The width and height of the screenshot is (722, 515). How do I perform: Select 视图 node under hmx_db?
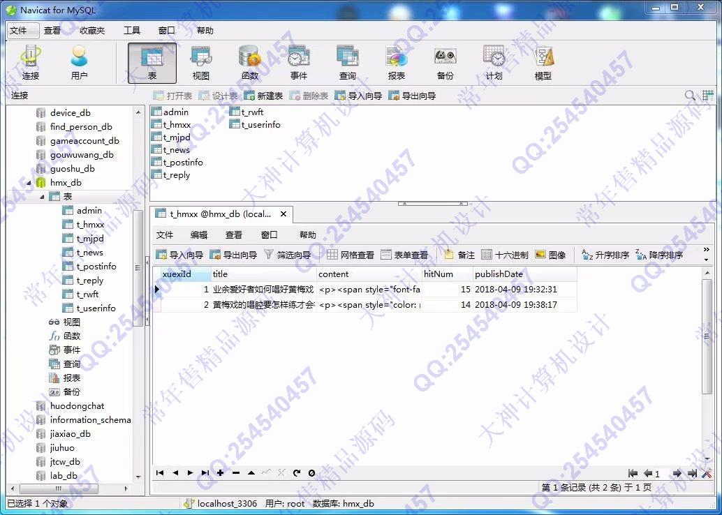[71, 322]
